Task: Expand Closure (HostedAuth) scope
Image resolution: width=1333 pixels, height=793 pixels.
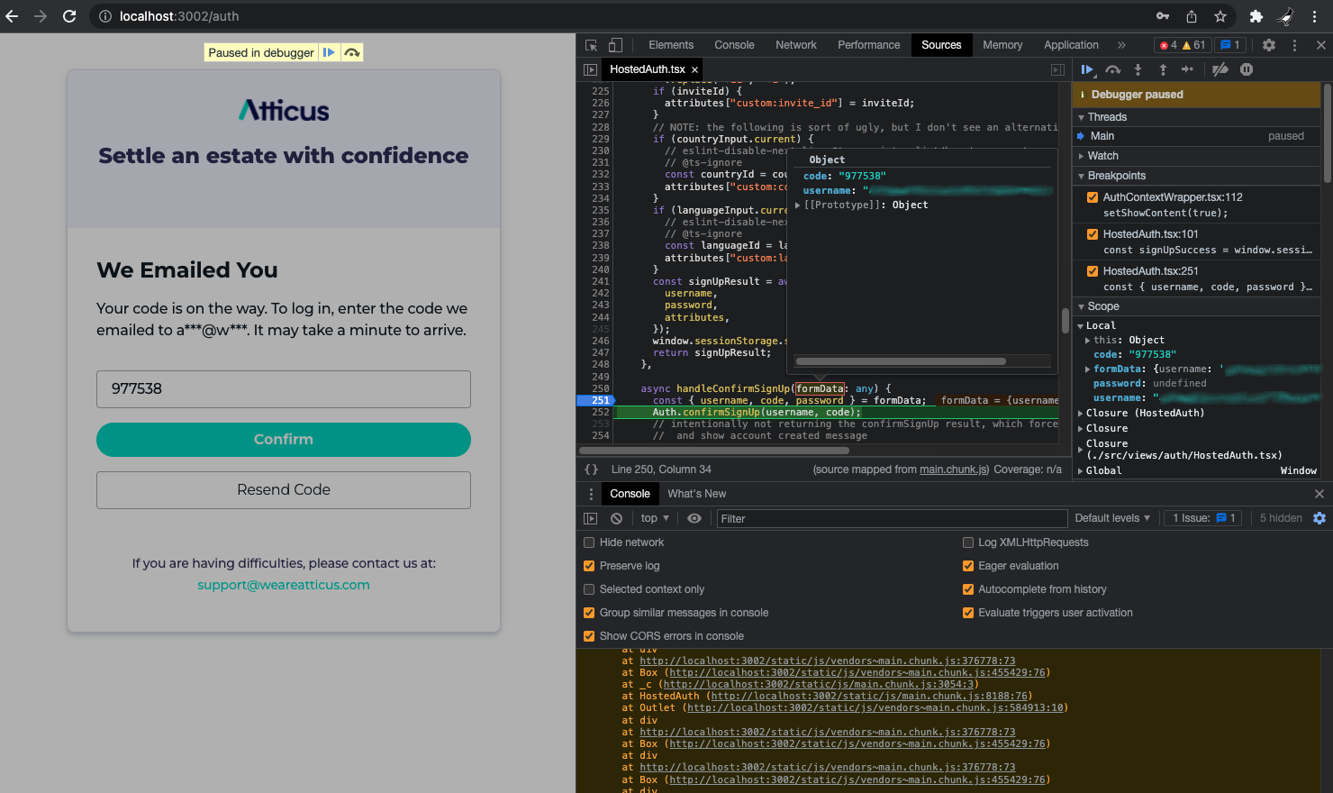Action: coord(1081,414)
